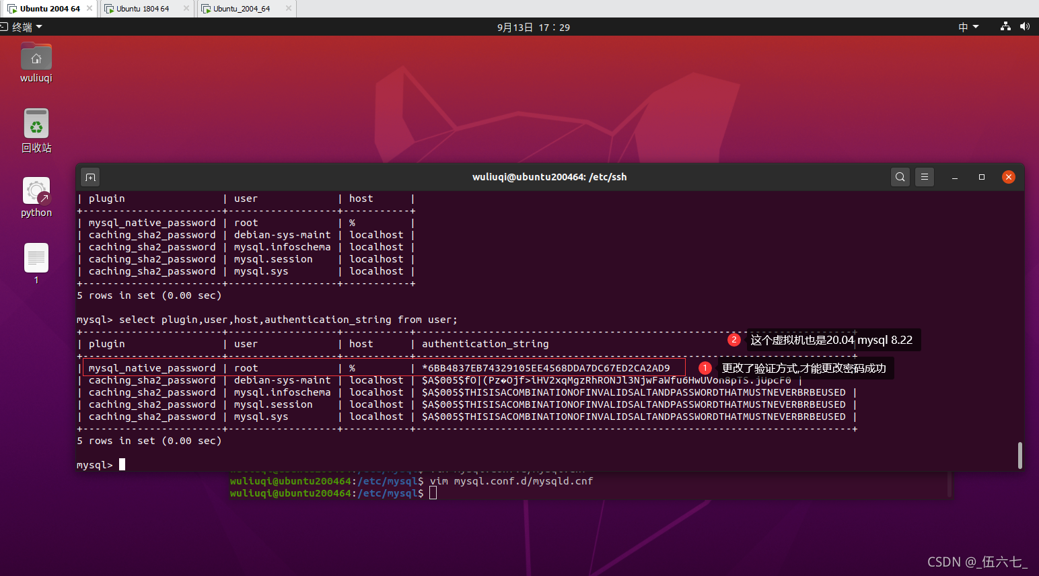Close the Ubuntu 1804 64 tab
Image resolution: width=1039 pixels, height=576 pixels.
point(186,9)
